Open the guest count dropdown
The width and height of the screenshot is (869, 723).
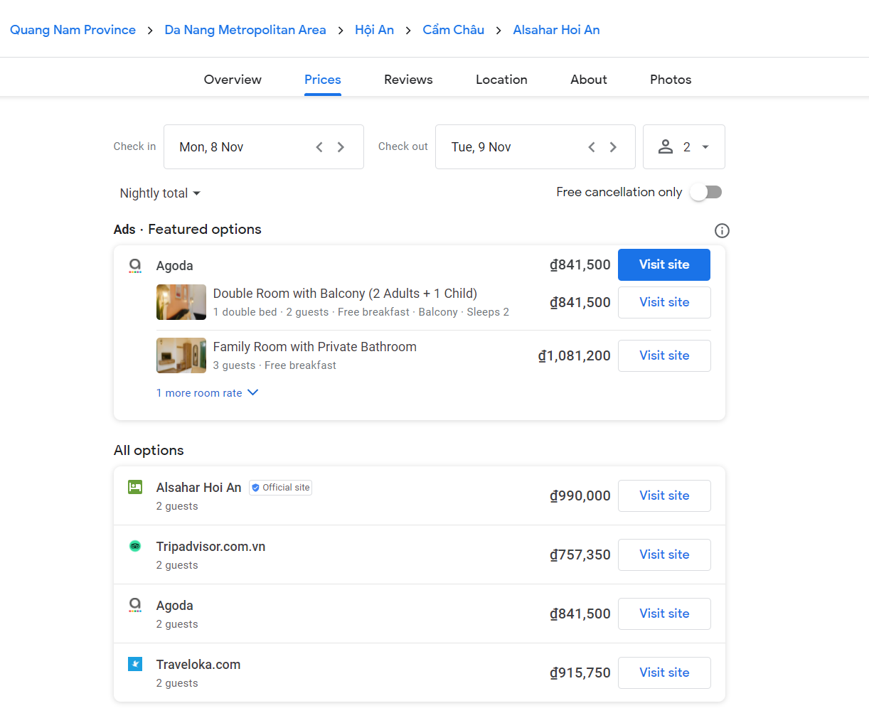(x=683, y=147)
